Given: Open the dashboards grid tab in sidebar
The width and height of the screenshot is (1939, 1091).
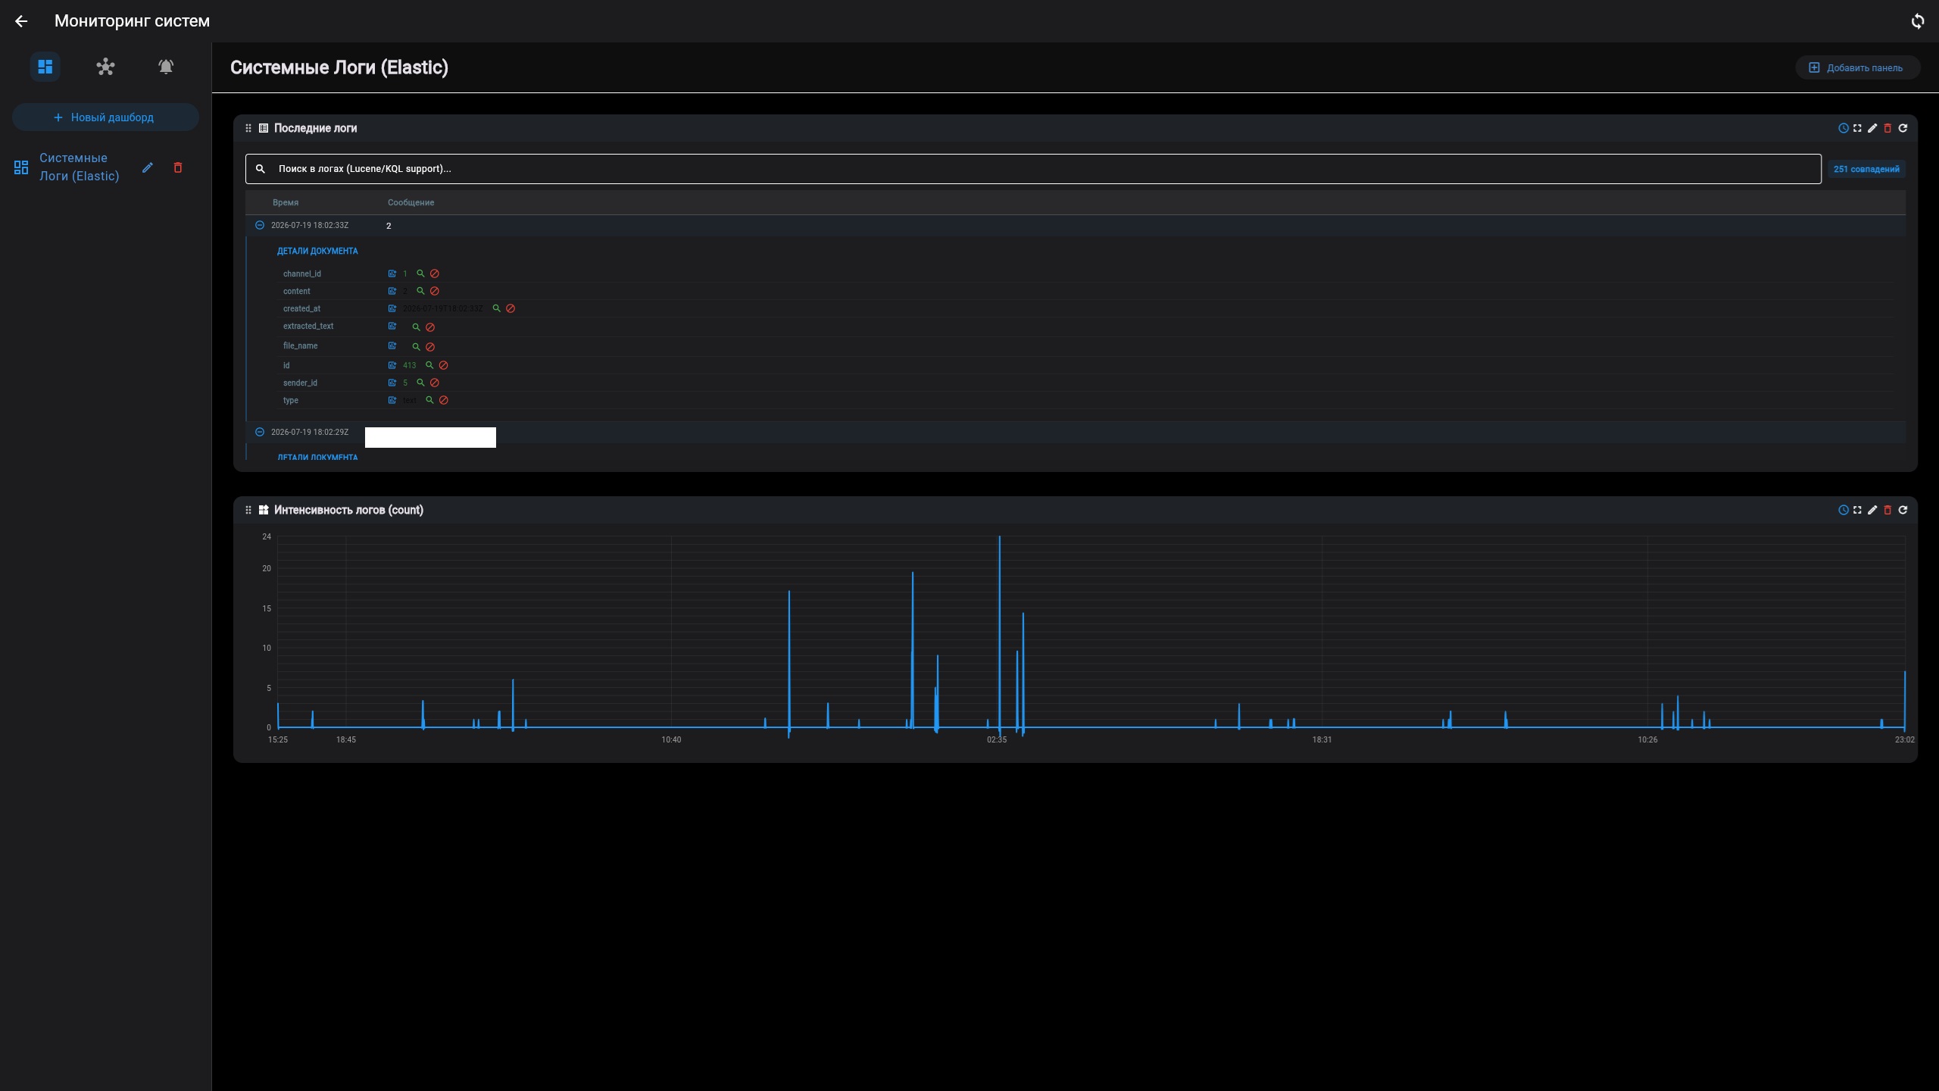Looking at the screenshot, I should tap(45, 67).
